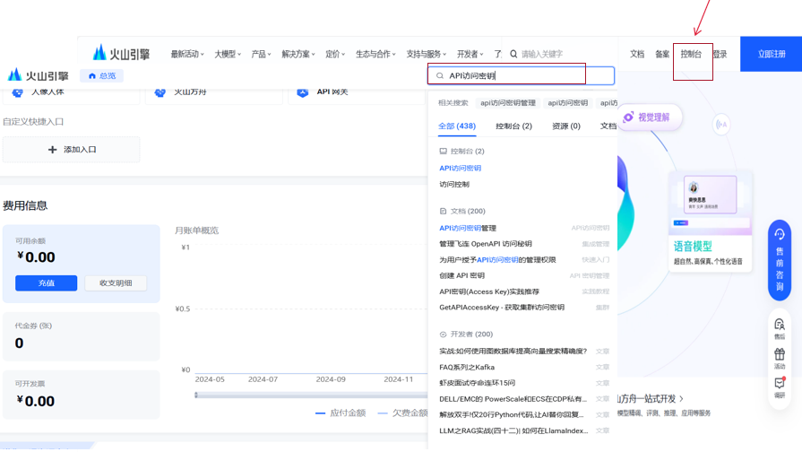
Task: Click the API 网关 product icon
Action: pos(302,92)
